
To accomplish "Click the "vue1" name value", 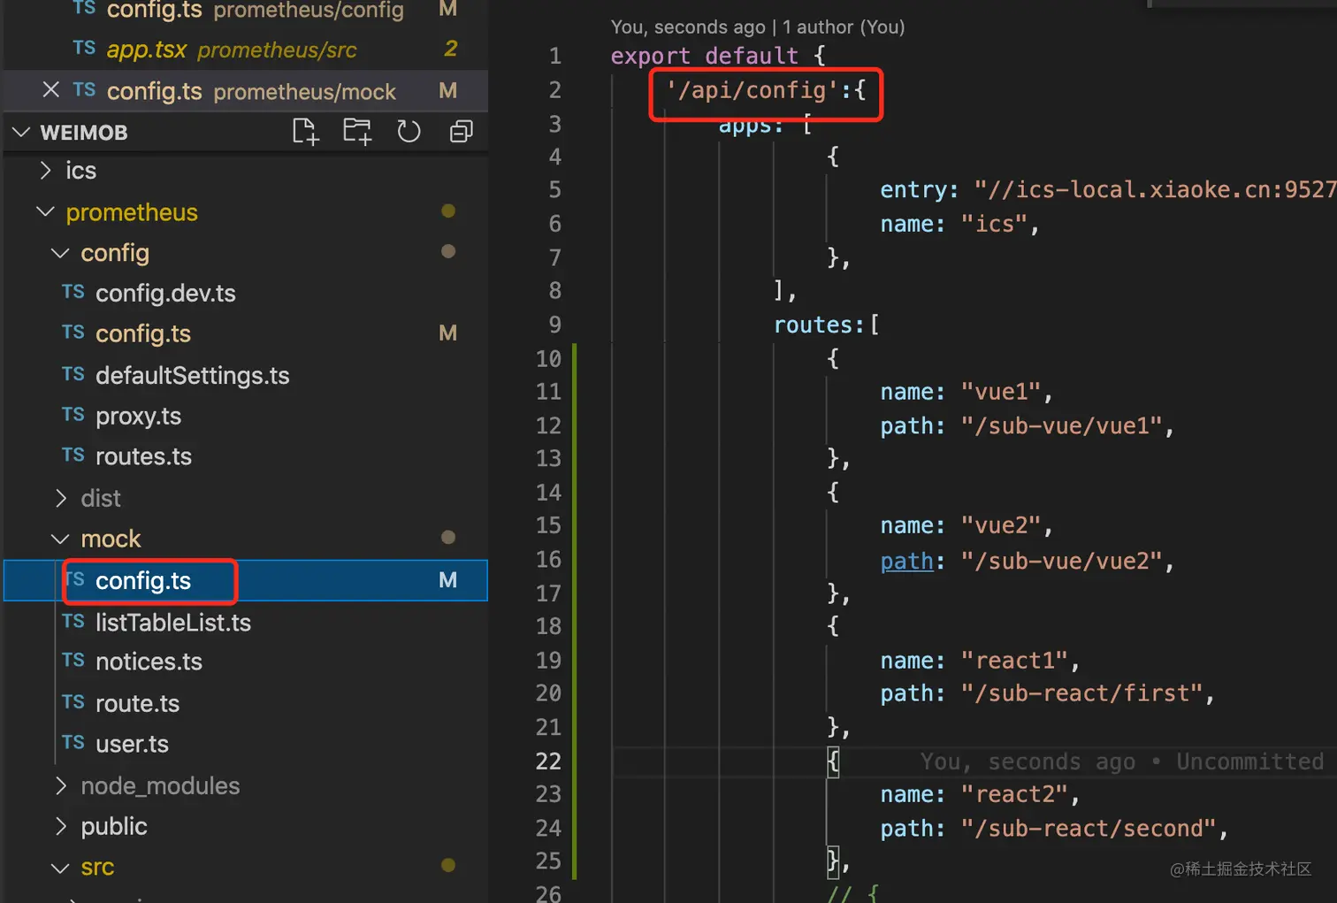I will coord(1001,392).
